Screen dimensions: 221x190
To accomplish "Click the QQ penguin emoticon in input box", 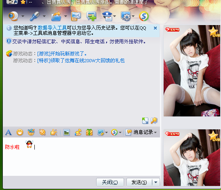I will 29,144.
